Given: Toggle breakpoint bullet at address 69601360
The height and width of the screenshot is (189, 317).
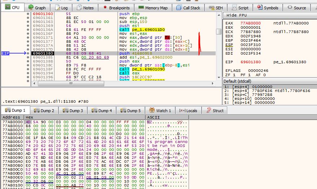Looking at the screenshot, I should coord(28,14).
